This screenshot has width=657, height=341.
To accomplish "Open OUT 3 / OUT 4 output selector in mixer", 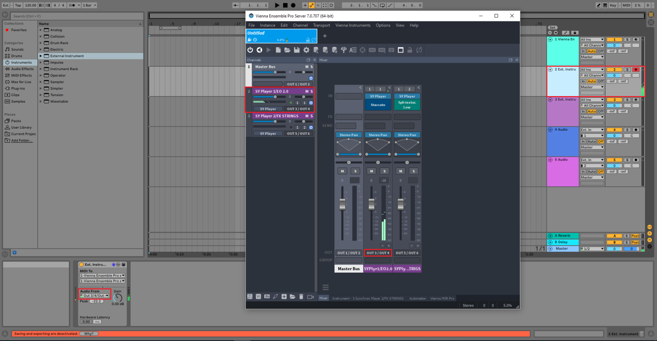I will (378, 253).
